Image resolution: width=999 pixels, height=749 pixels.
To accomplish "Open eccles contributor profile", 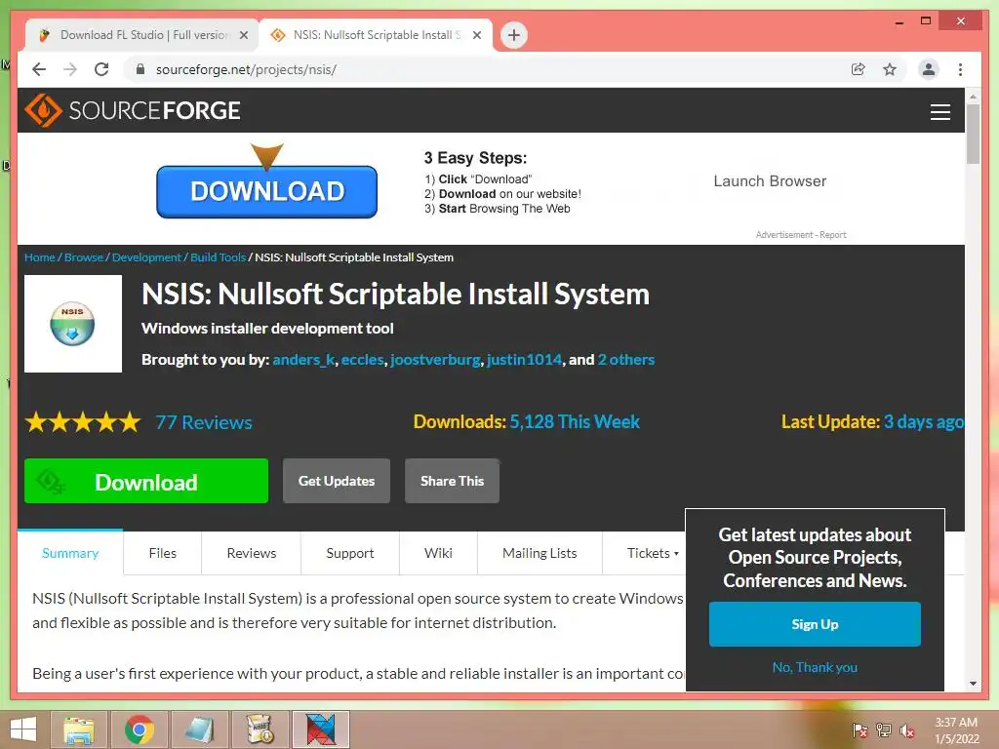I will point(363,360).
